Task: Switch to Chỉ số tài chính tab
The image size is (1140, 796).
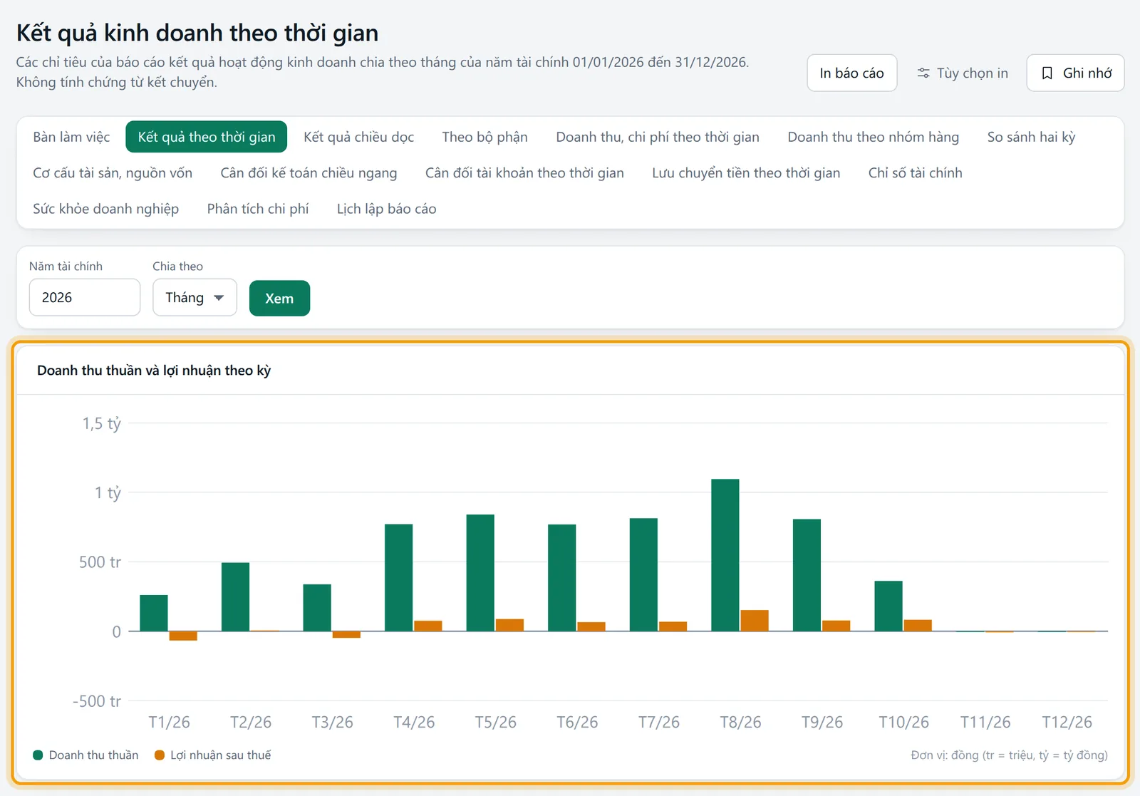Action: 916,173
